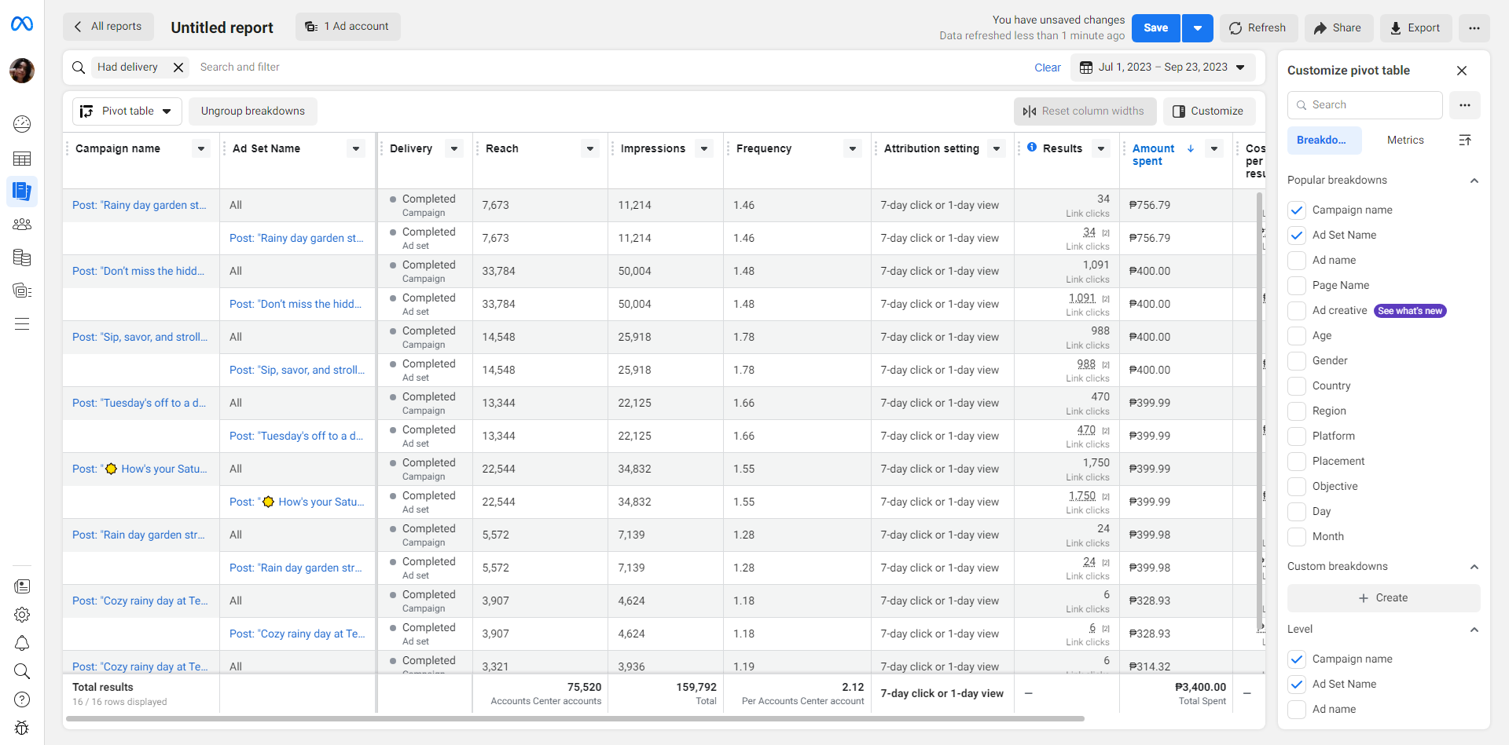Click the Save button
Screen dimensions: 1509x745
[1155, 28]
